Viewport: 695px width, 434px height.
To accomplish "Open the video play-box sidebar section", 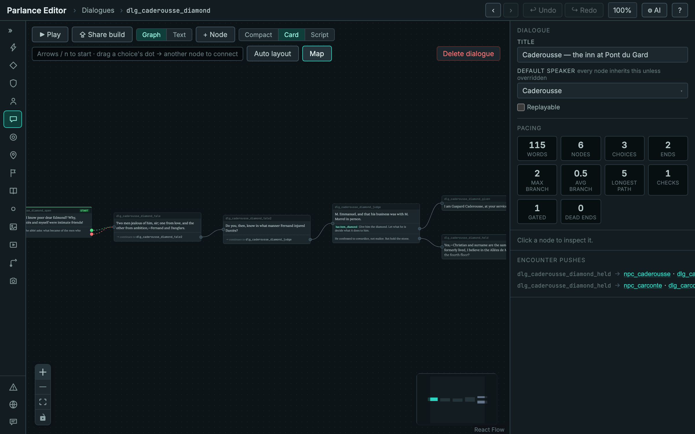I will 13,245.
